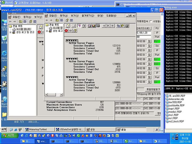This screenshot has height=144, width=192.
Task: Click 시작 button in remote desktop taskbar
Action: [x=4, y=129]
